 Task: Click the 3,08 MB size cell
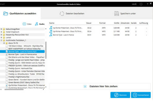[x=117, y=28]
